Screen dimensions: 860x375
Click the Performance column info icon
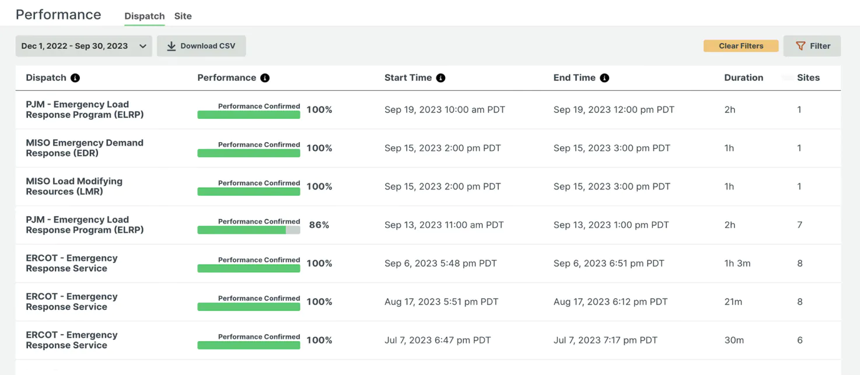[x=265, y=78]
